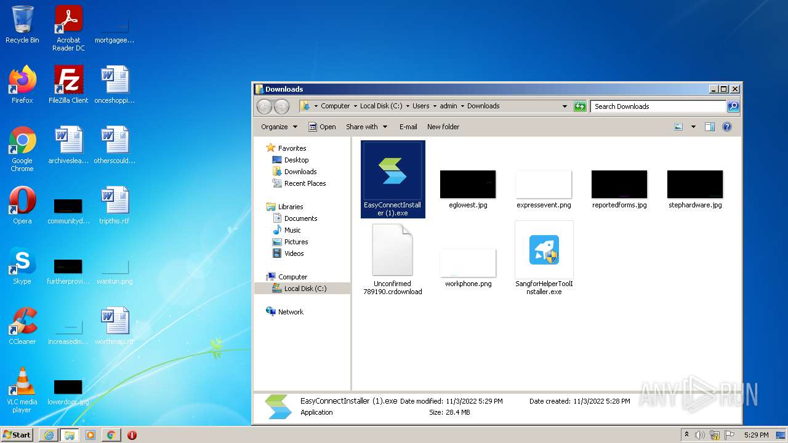Select Recycle Bin desktop icon
The image size is (788, 443).
22,25
